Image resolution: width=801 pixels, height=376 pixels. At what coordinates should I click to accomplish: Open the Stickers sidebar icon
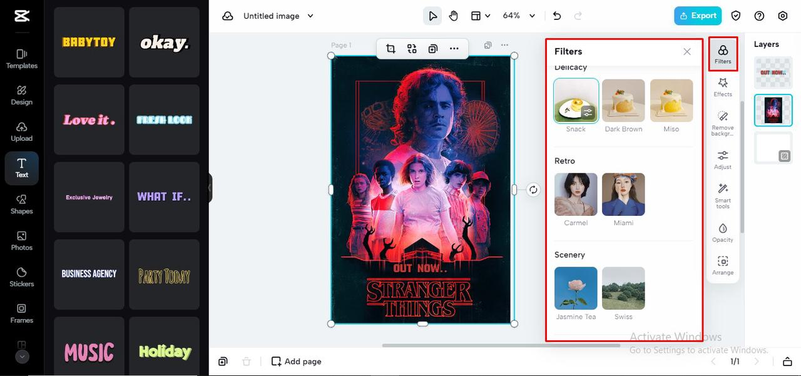pos(22,277)
